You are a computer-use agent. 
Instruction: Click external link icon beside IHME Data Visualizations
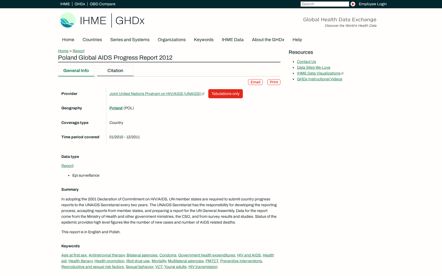[342, 73]
